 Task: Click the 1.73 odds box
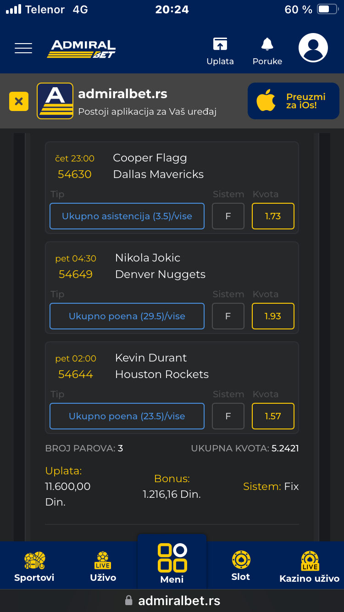coord(273,216)
